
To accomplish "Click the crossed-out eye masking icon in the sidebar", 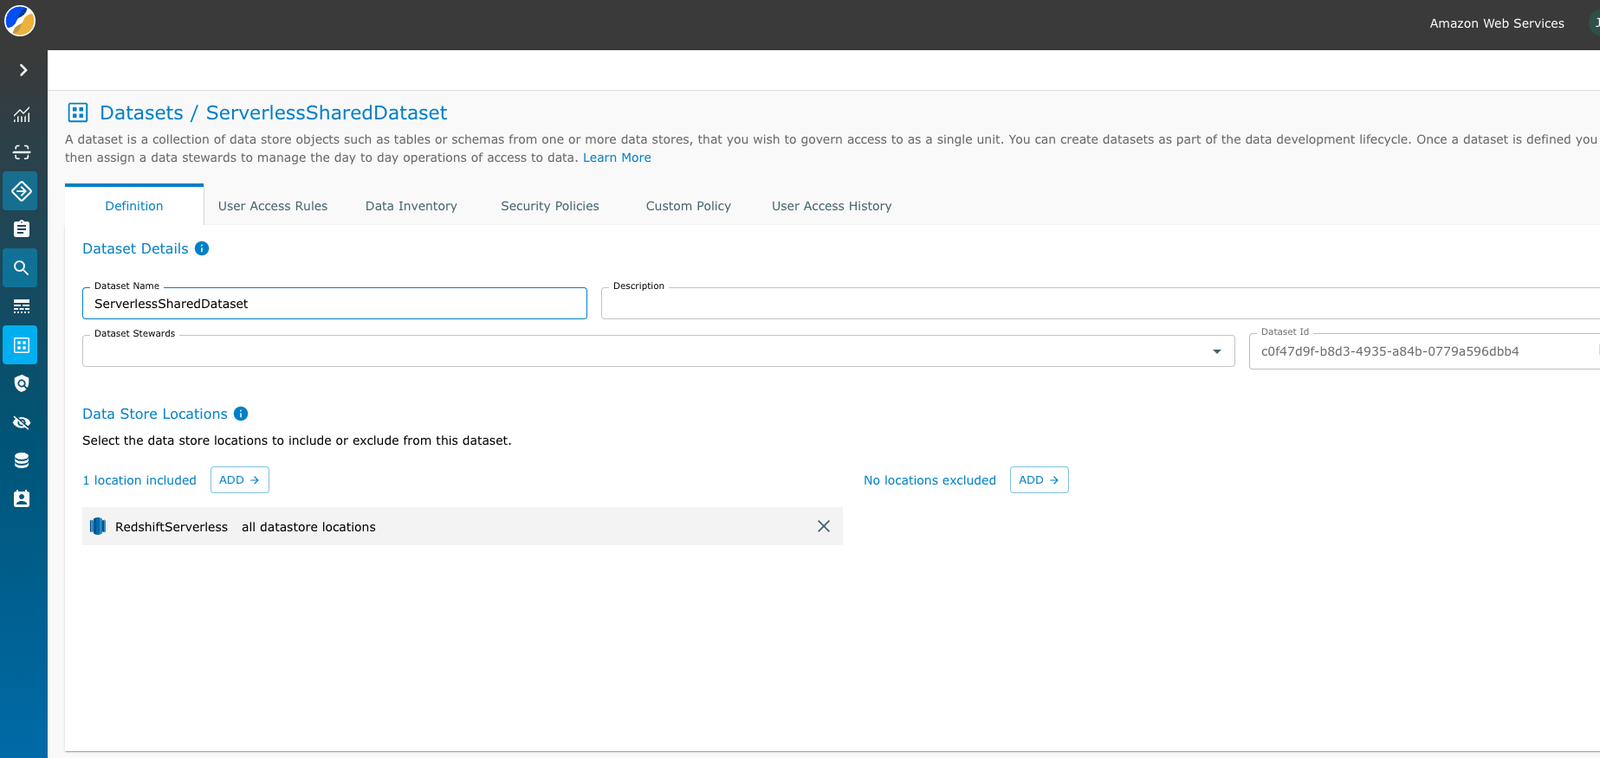I will [x=22, y=422].
